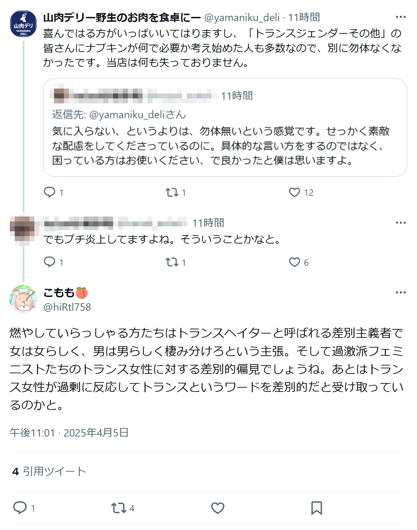Click the 山肉デリ profile avatar
Viewport: 417px width, 530px height.
tap(23, 24)
